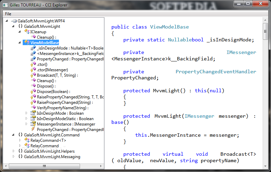Click the method icon of Cleanup() under ICleanup
Image resolution: width=271 pixels, height=172 pixels.
pos(33,37)
